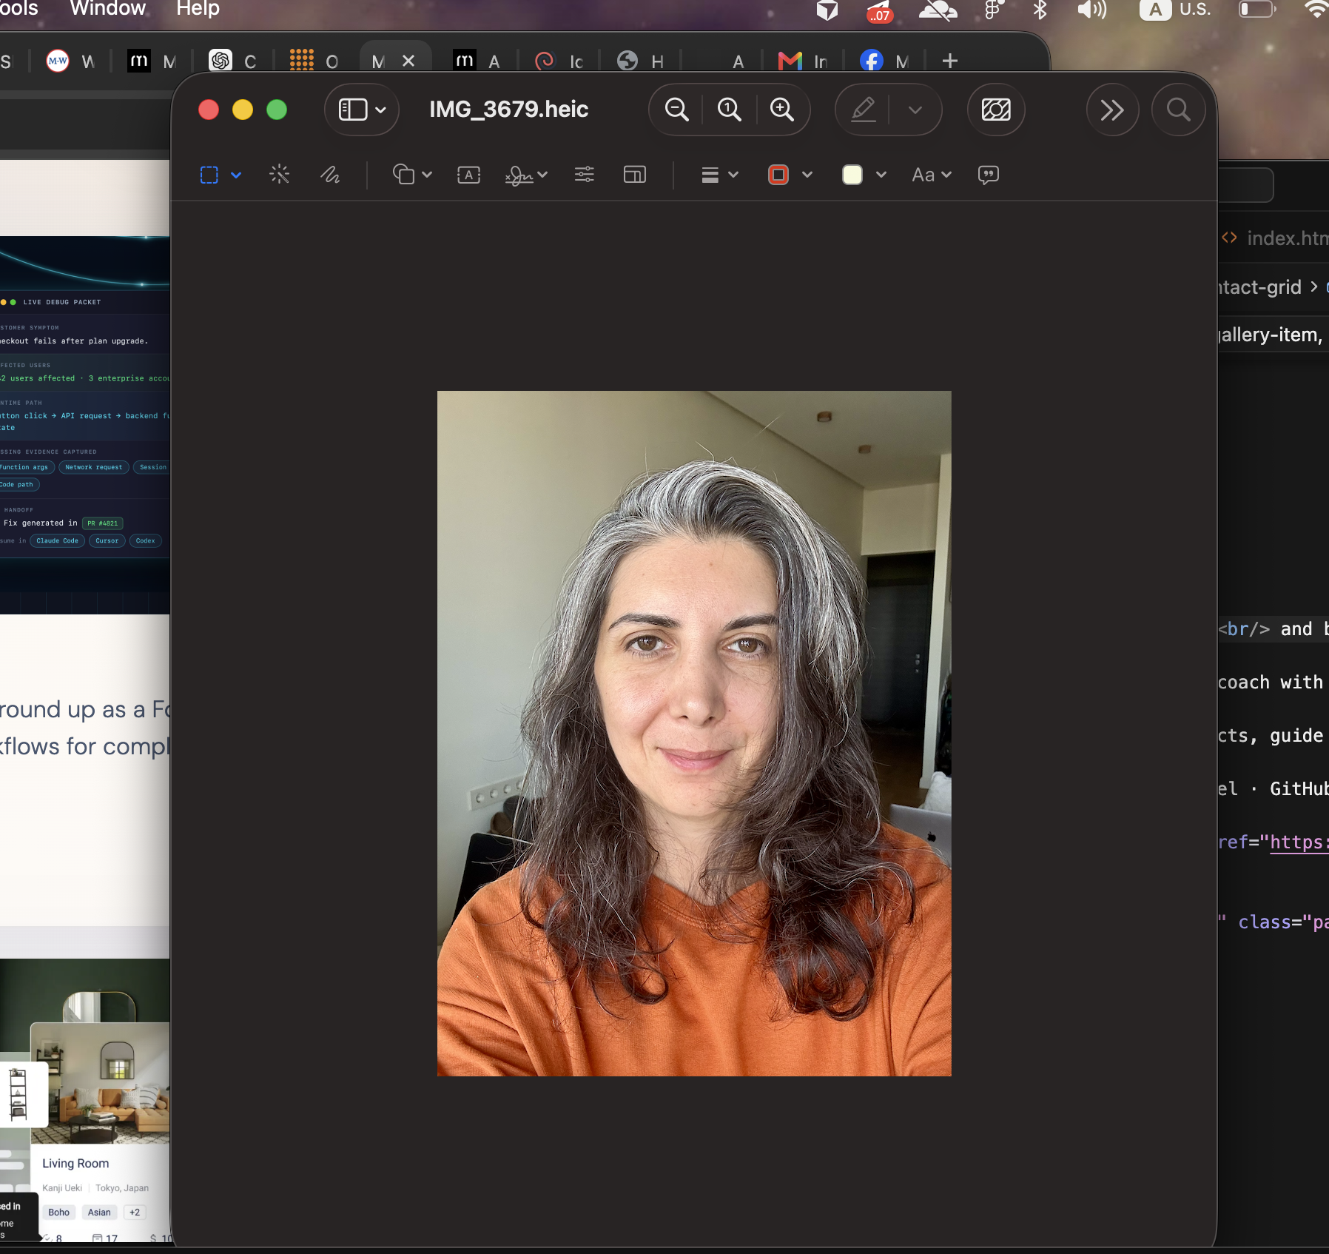Image resolution: width=1329 pixels, height=1254 pixels.
Task: Toggle the Markup toolbar pen button
Action: click(863, 110)
